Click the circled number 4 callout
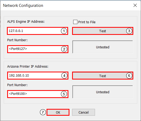The height and width of the screenshot is (121, 141). click(x=64, y=76)
